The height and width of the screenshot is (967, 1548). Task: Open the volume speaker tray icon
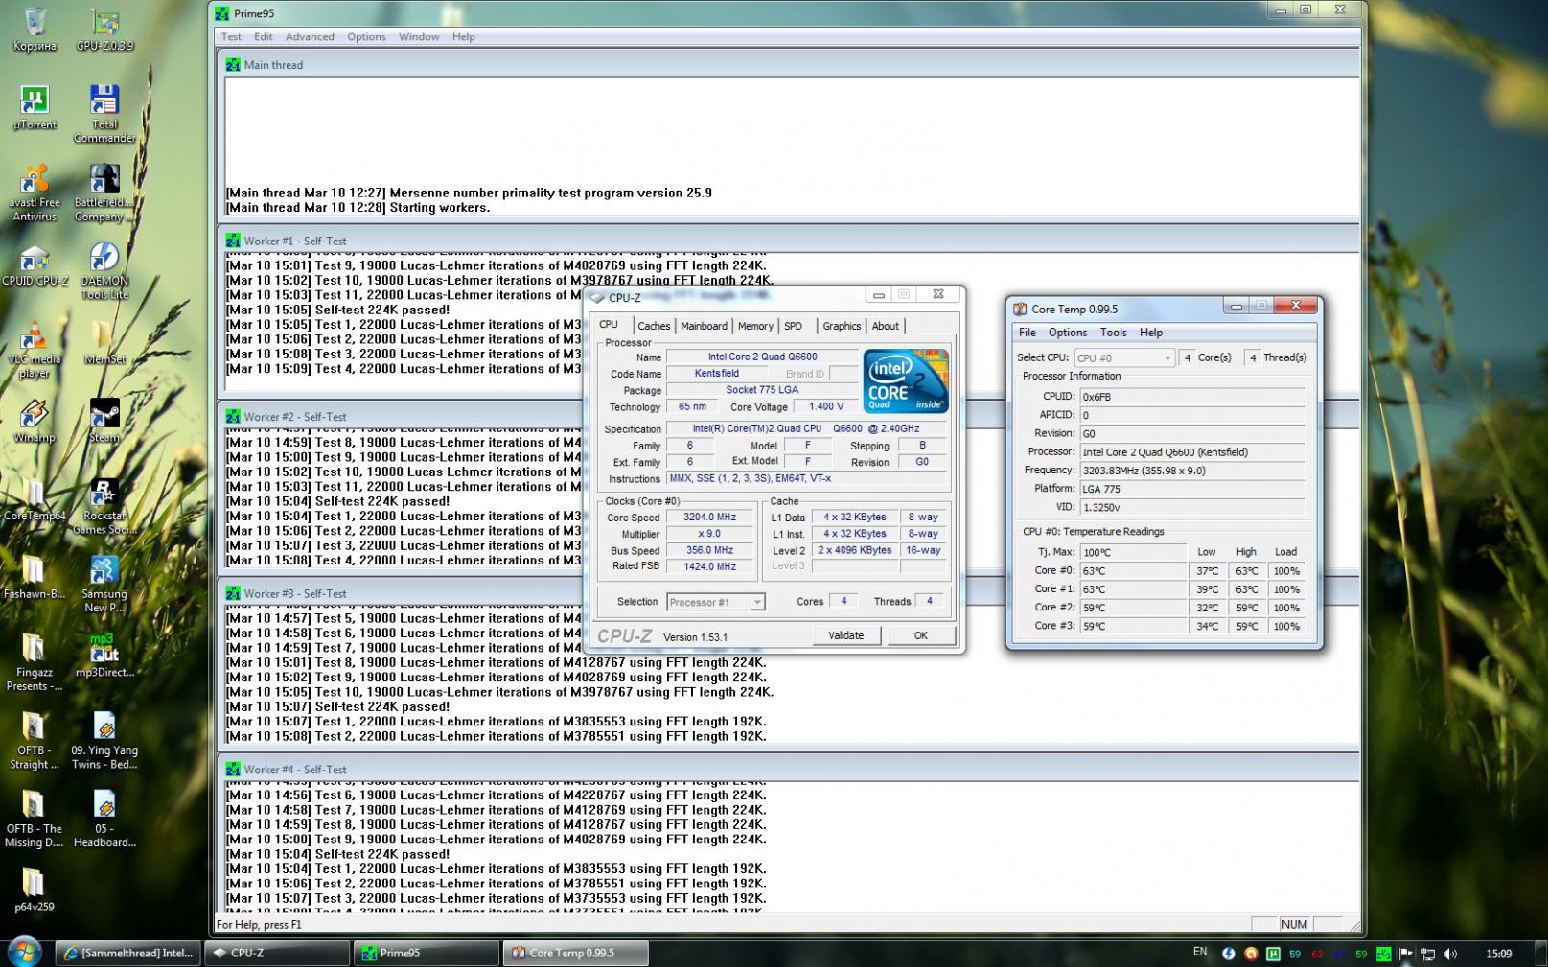point(1450,954)
